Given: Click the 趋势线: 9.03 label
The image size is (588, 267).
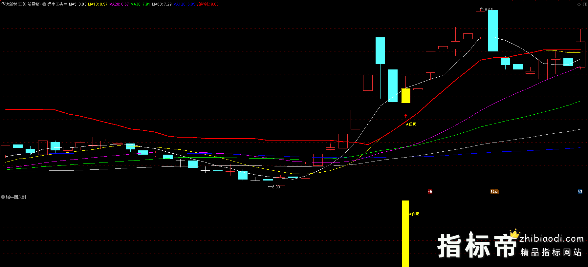Looking at the screenshot, I should [208, 4].
